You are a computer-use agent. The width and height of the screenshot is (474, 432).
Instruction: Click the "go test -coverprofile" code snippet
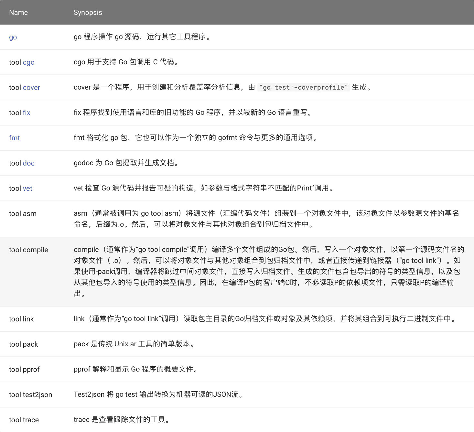[x=304, y=87]
